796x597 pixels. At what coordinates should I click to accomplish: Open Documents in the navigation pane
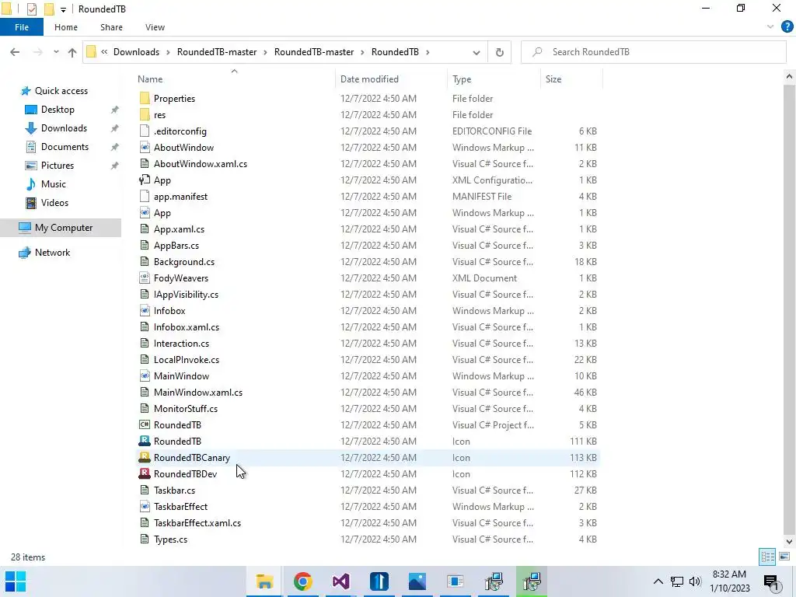pyautogui.click(x=65, y=147)
